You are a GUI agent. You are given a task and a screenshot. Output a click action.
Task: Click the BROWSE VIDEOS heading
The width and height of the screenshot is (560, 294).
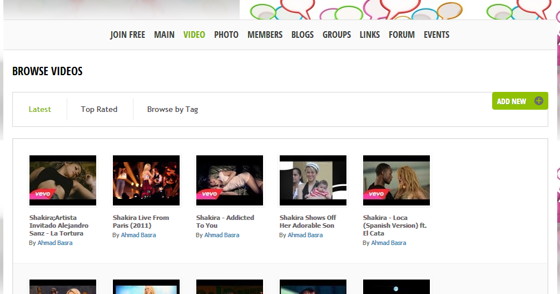point(47,71)
